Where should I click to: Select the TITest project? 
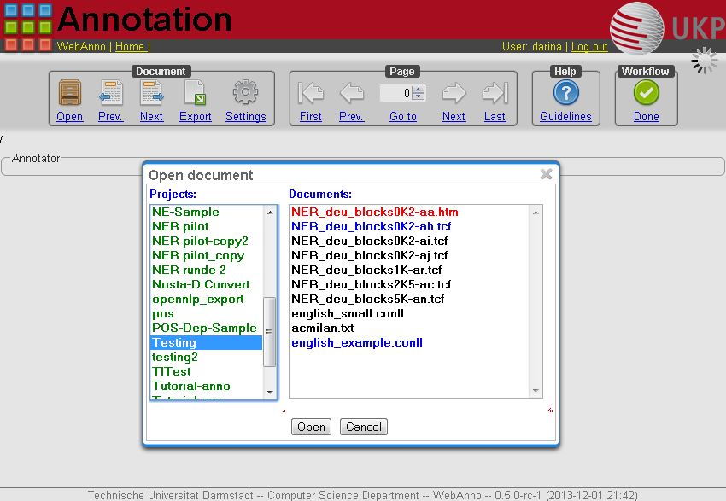pos(207,371)
